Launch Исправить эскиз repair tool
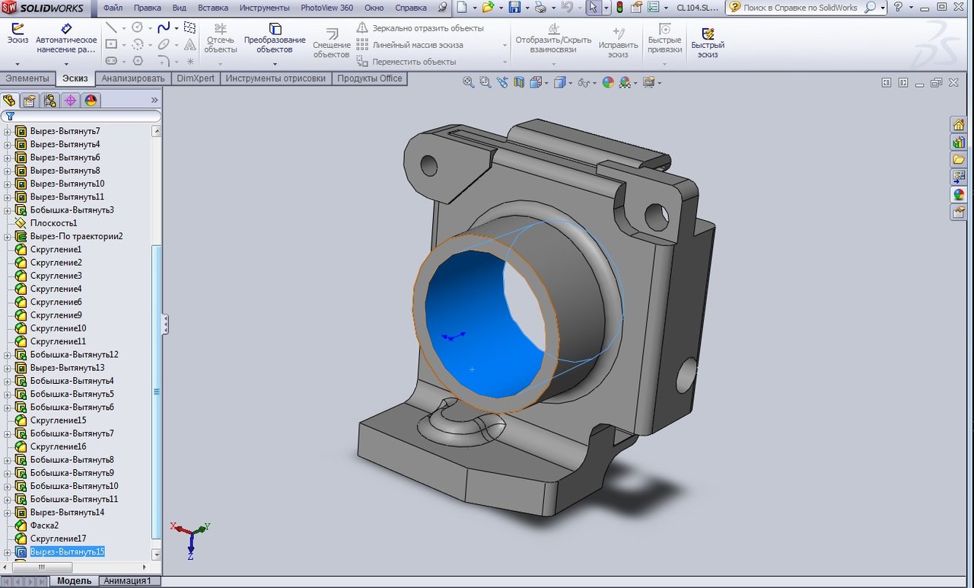This screenshot has height=588, width=974. (x=618, y=43)
